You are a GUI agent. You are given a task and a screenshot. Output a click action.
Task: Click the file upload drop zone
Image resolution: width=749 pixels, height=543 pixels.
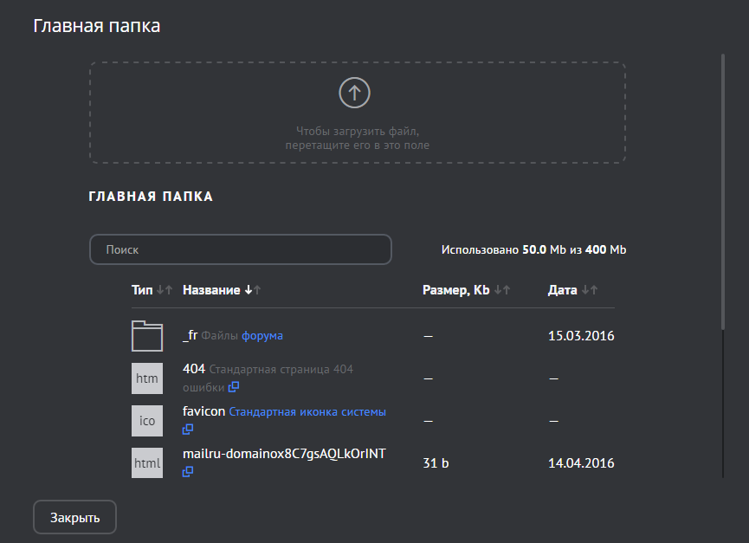pyautogui.click(x=357, y=113)
